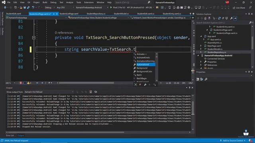Viewport: 255px width, 143px height.
Task: Switch to StudentEdit.xaml tab
Action: pos(14,14)
